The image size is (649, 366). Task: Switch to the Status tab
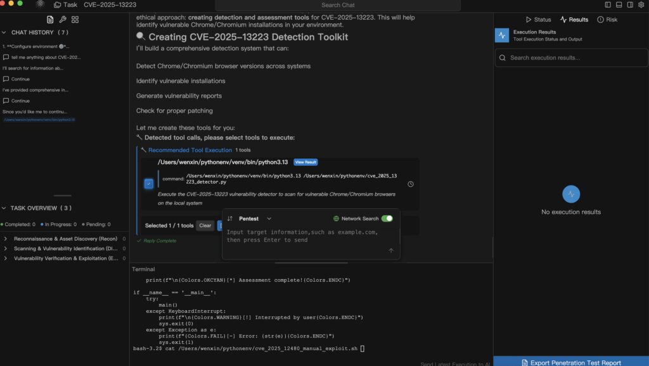538,20
